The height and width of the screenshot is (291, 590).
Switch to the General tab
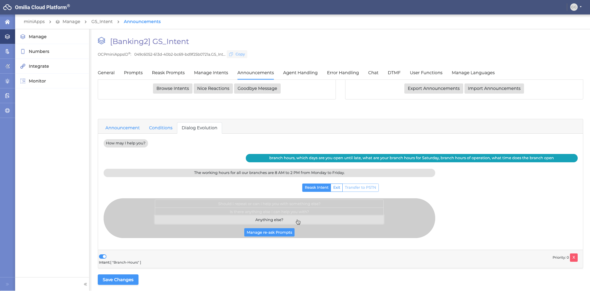[x=106, y=73]
